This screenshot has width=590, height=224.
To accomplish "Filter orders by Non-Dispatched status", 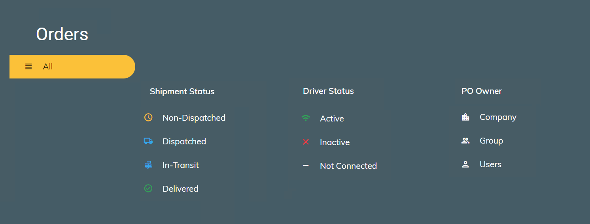I will tap(194, 118).
